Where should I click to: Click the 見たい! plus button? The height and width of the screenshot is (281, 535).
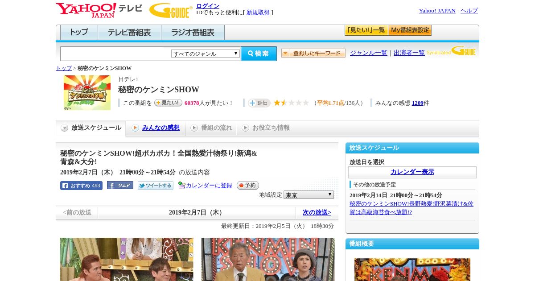168,103
